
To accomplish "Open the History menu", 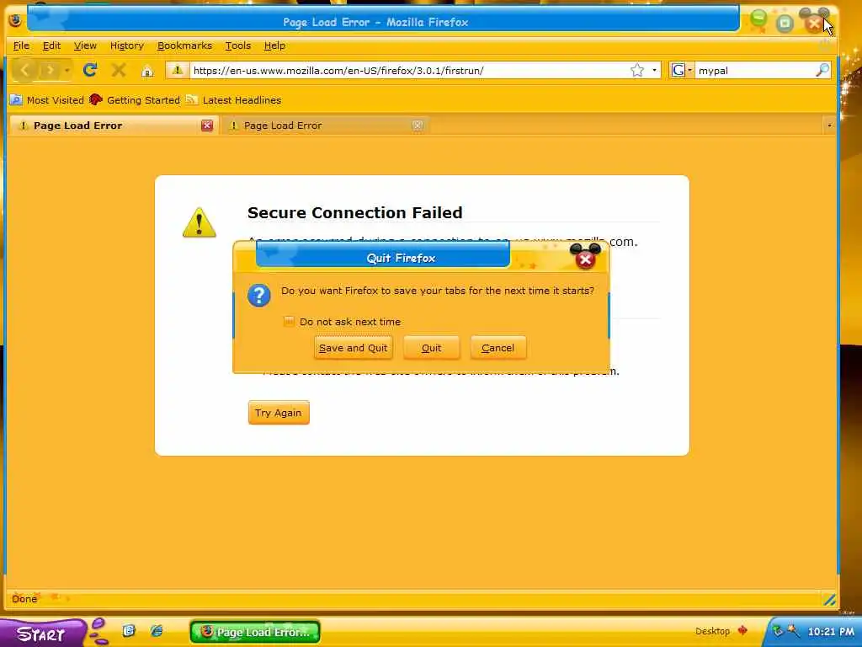I will click(127, 45).
